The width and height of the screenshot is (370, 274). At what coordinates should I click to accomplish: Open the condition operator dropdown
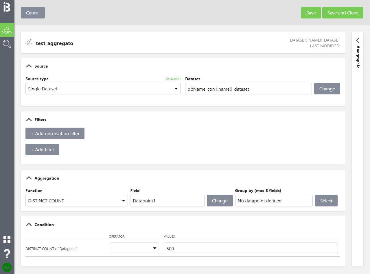(x=134, y=249)
